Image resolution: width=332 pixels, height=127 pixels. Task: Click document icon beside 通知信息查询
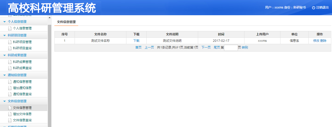(10, 94)
